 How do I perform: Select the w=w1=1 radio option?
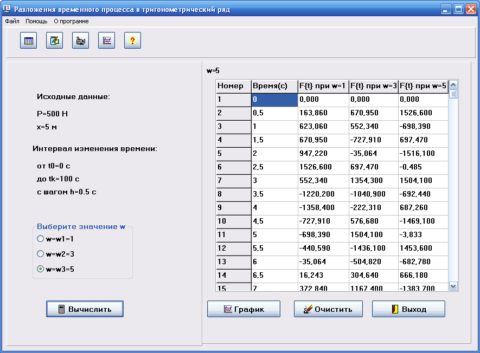click(x=40, y=238)
